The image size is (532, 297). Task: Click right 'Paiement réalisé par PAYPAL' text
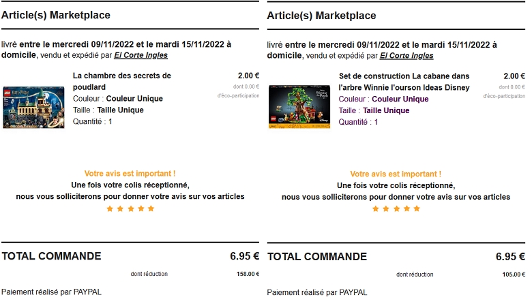pos(317,292)
